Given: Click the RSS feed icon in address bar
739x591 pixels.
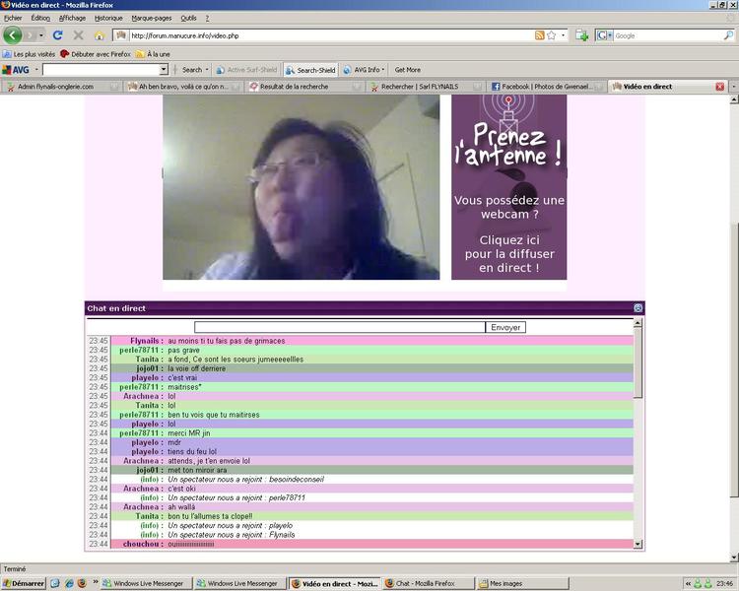Looking at the screenshot, I should [x=539, y=35].
